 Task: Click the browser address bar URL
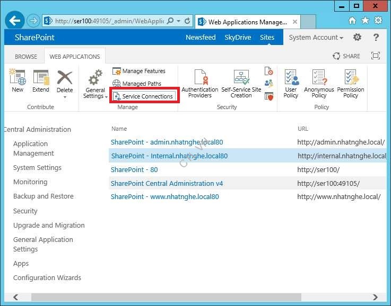pyautogui.click(x=109, y=21)
